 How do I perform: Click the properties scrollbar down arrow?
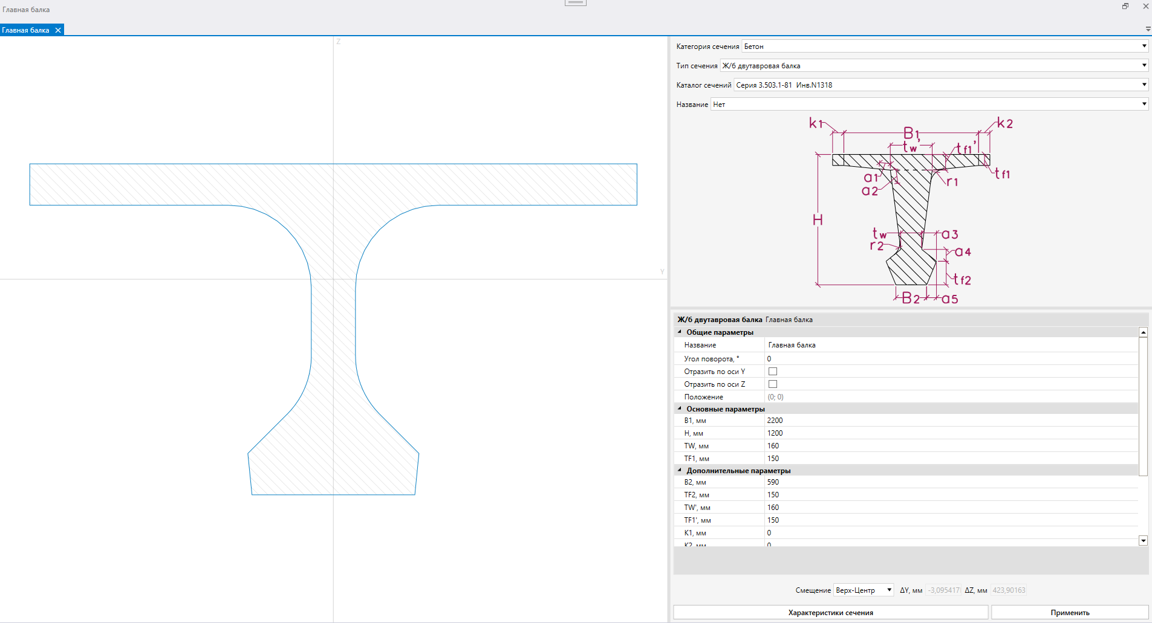(x=1143, y=541)
